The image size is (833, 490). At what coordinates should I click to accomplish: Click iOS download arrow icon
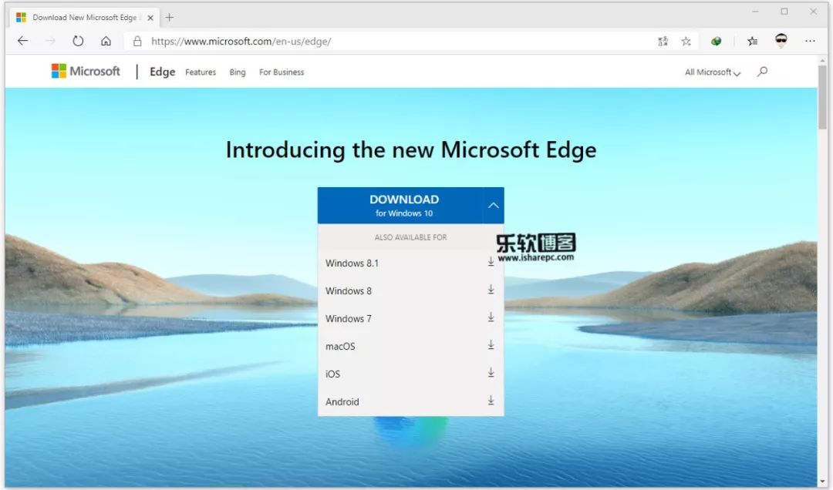pyautogui.click(x=491, y=373)
